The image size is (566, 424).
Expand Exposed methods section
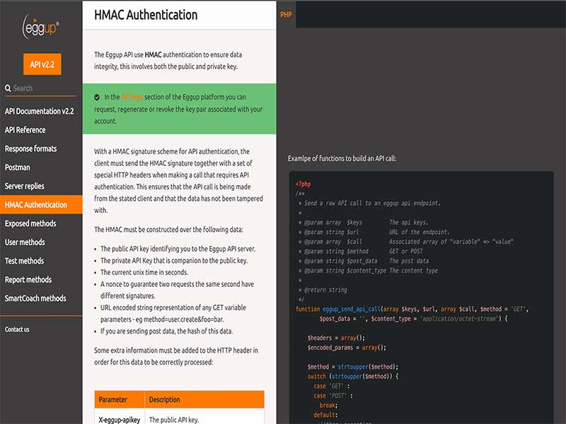(30, 223)
